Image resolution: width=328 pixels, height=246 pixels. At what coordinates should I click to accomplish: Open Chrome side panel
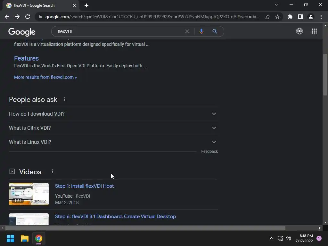pyautogui.click(x=300, y=17)
